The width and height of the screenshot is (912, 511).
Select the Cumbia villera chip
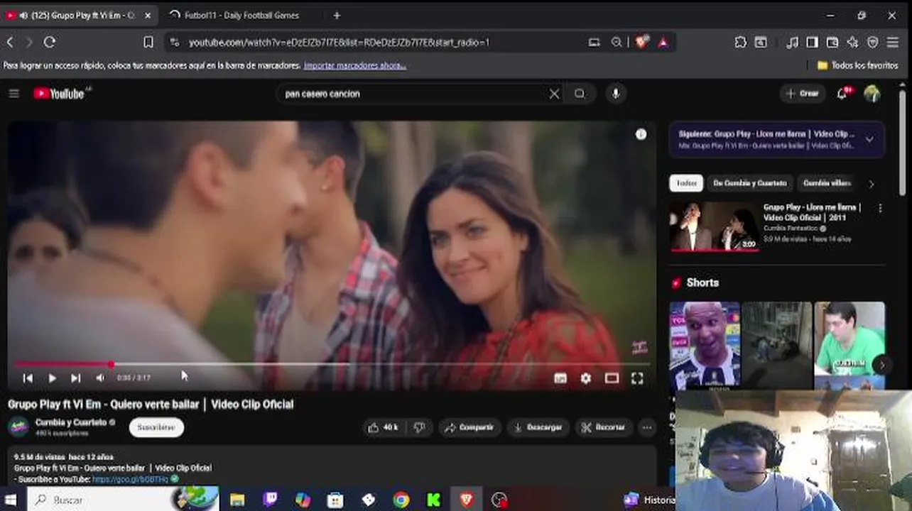(x=827, y=183)
